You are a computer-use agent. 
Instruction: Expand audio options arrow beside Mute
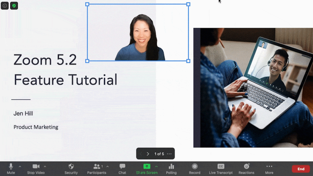tap(20, 166)
